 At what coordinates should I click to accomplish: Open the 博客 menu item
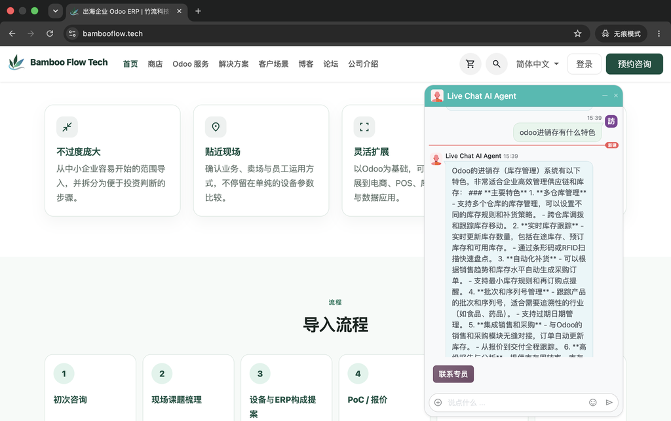pyautogui.click(x=306, y=64)
